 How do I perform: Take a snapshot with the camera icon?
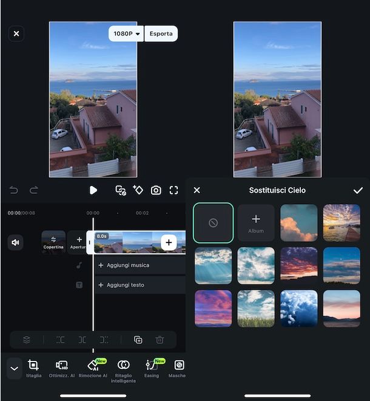(x=156, y=190)
